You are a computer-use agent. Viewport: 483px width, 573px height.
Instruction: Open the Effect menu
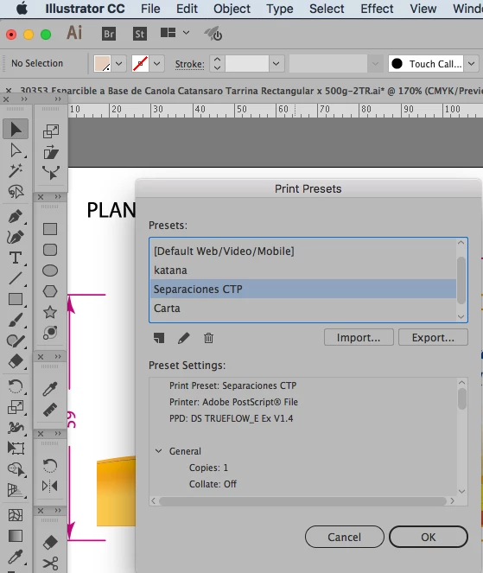pos(377,9)
